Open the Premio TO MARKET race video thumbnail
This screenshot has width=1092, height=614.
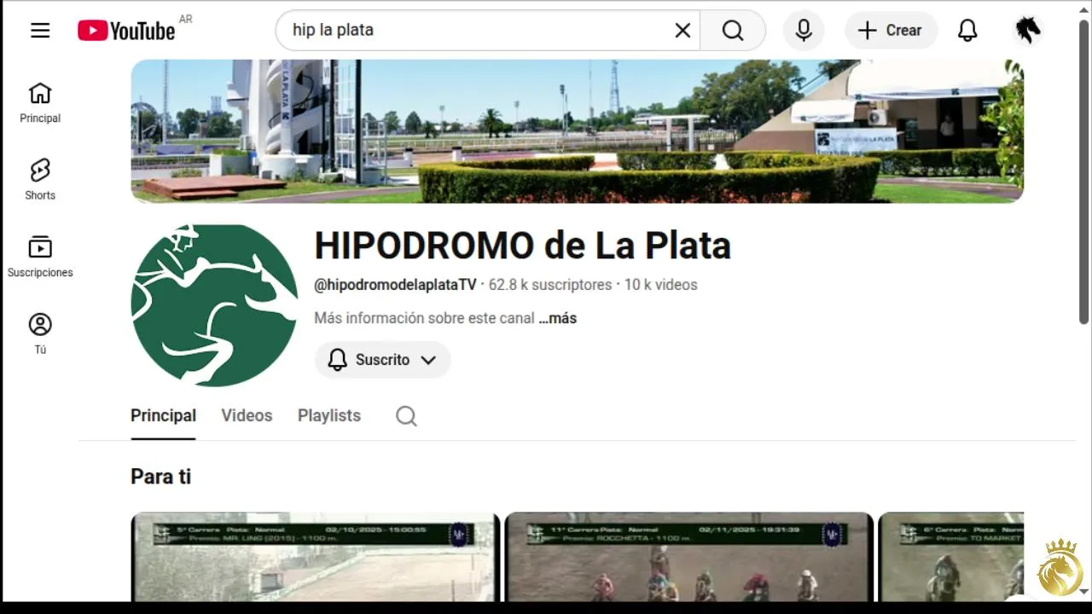(951, 557)
